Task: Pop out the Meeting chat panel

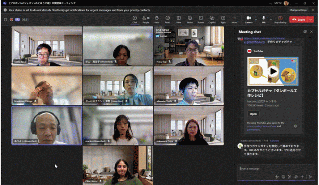Action: click(305, 32)
